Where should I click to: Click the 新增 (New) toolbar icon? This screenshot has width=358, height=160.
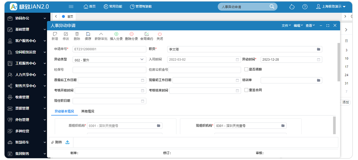point(55,34)
